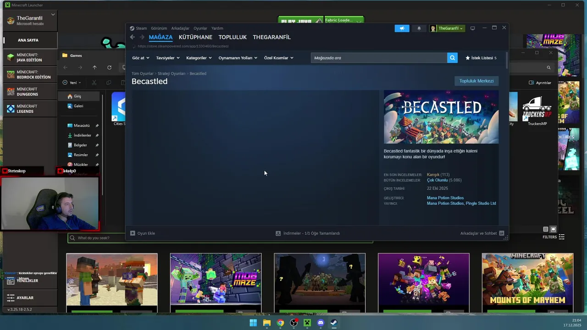Open the Oyunlar menu
This screenshot has height=330, width=587.
(x=200, y=28)
